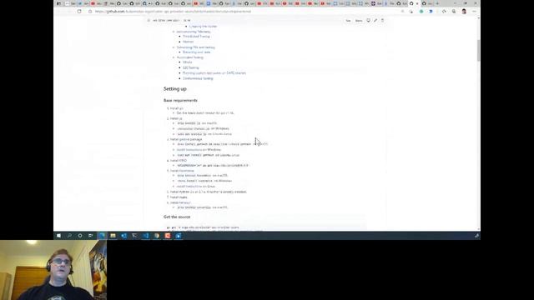This screenshot has height=300, width=534.
Task: Open the Blame view of the file
Action: pyautogui.click(x=359, y=21)
